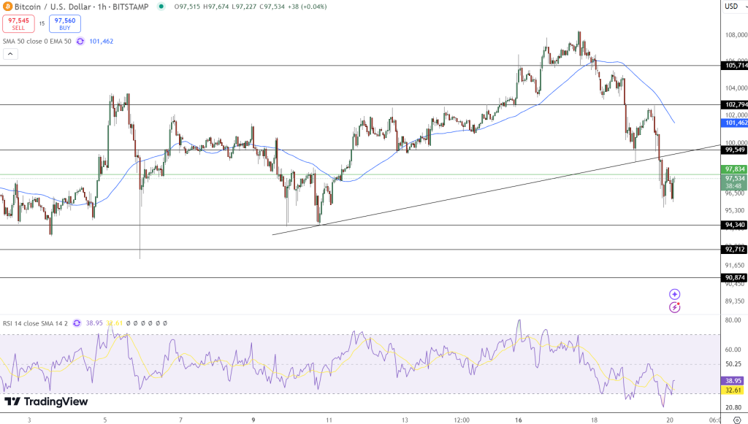Image resolution: width=748 pixels, height=424 pixels.
Task: Click the purple circular plus icon
Action: [674, 294]
